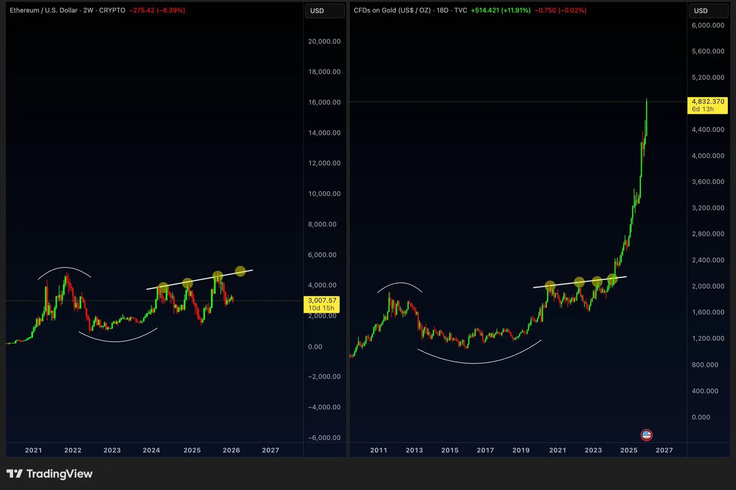Select the last yellow circle on Gold trendline
Image resolution: width=736 pixels, height=490 pixels.
pyautogui.click(x=612, y=278)
